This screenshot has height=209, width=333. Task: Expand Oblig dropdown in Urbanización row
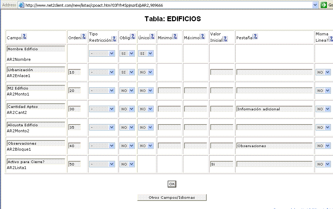pos(131,72)
